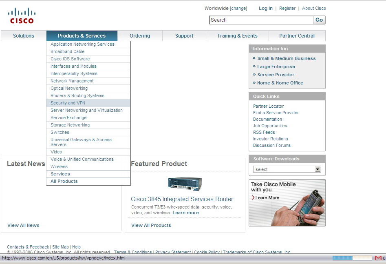
Task: Select Server Networking and Virtualization item
Action: (88, 110)
